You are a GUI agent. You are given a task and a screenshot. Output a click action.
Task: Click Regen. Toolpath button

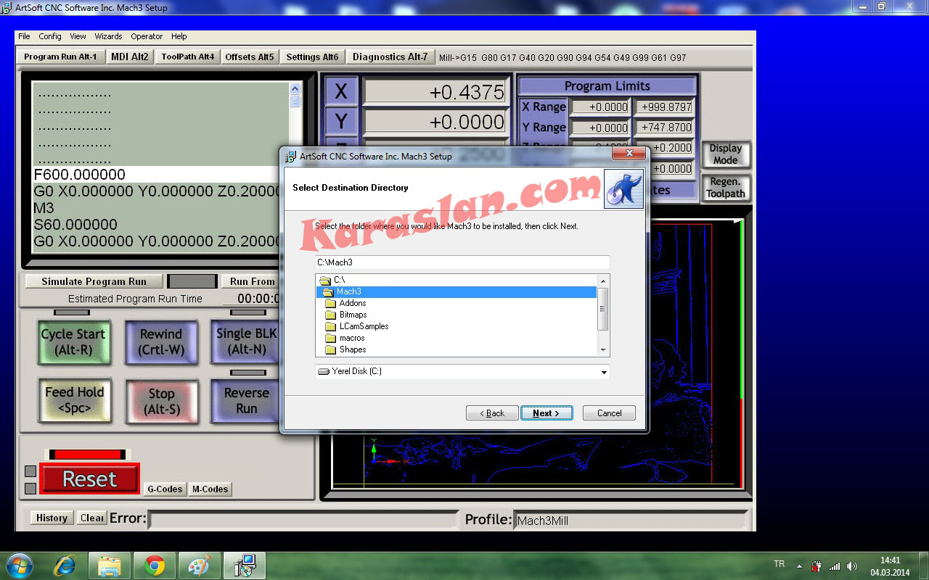pyautogui.click(x=726, y=188)
